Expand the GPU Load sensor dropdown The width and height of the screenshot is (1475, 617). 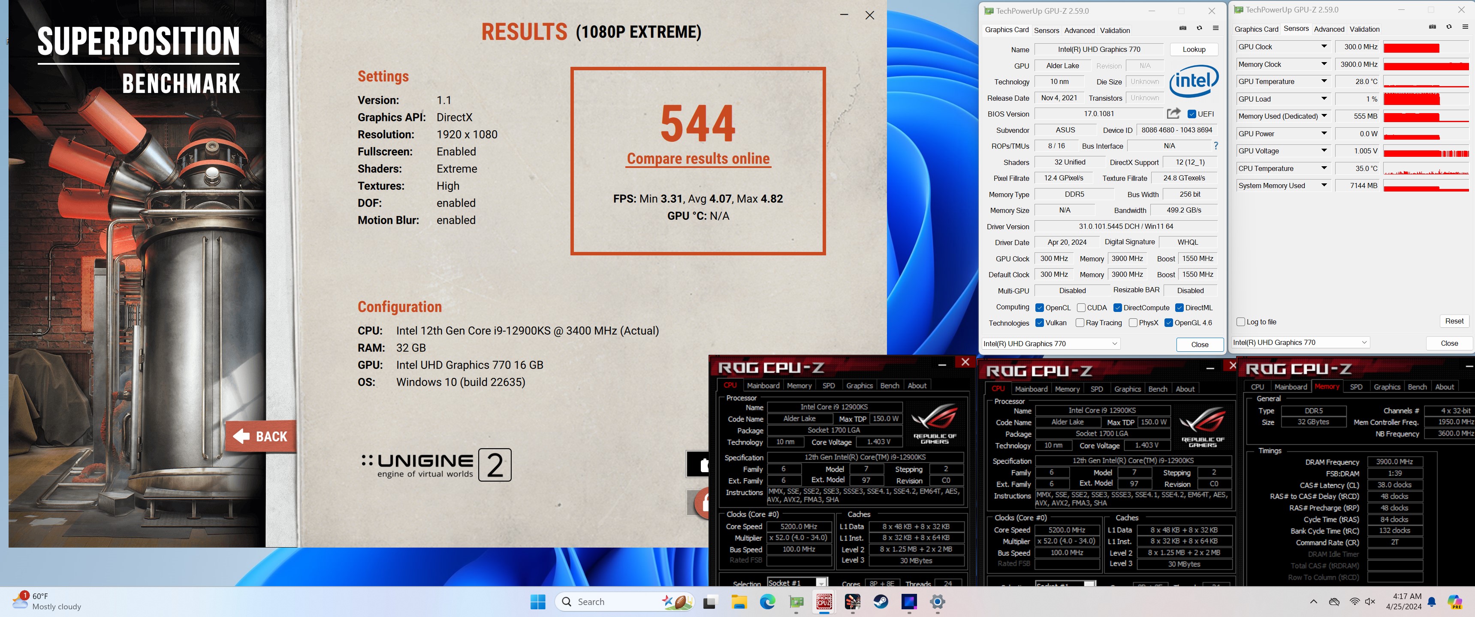(1324, 99)
